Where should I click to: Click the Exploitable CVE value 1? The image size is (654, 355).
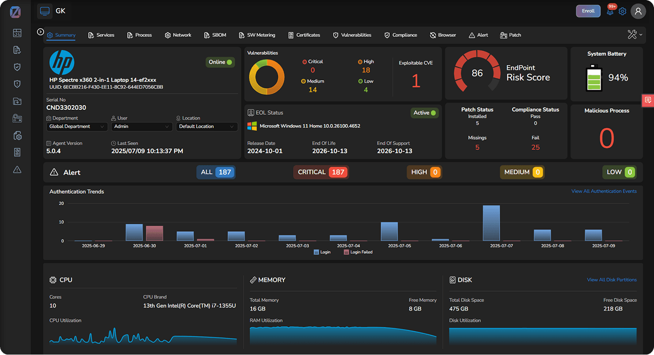(x=416, y=81)
